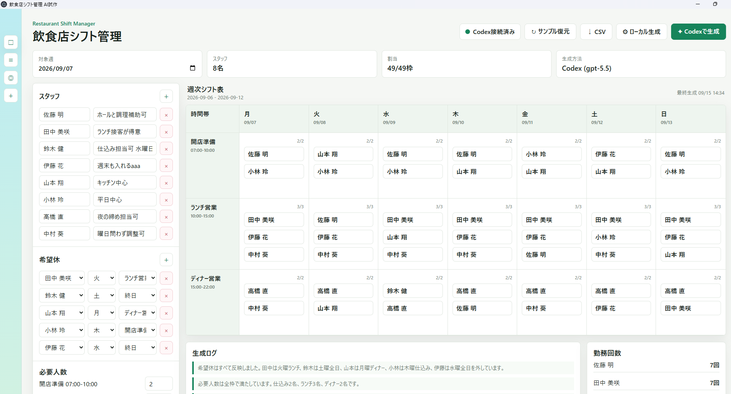Open the day dropdown showing 木
This screenshot has height=394, width=731.
[102, 330]
